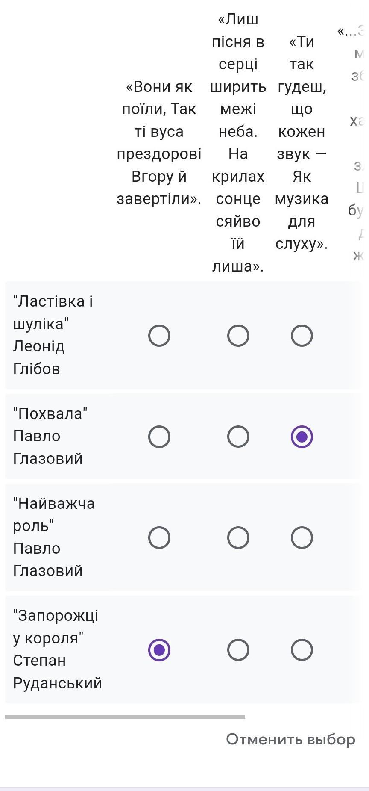Viewport: 369px width, 791px height.
Task: Select «Вони як поїли» for "Найважча роль"
Action: [159, 537]
